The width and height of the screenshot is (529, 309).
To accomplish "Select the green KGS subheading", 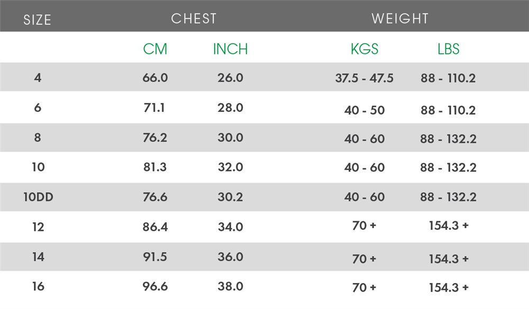I will click(x=364, y=49).
